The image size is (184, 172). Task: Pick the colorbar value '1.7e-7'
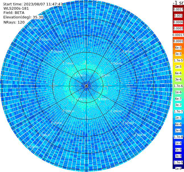[x=178, y=111]
